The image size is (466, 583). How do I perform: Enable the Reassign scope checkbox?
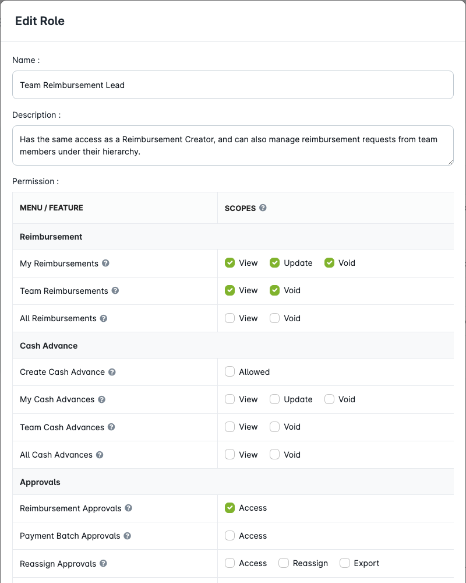coord(284,563)
